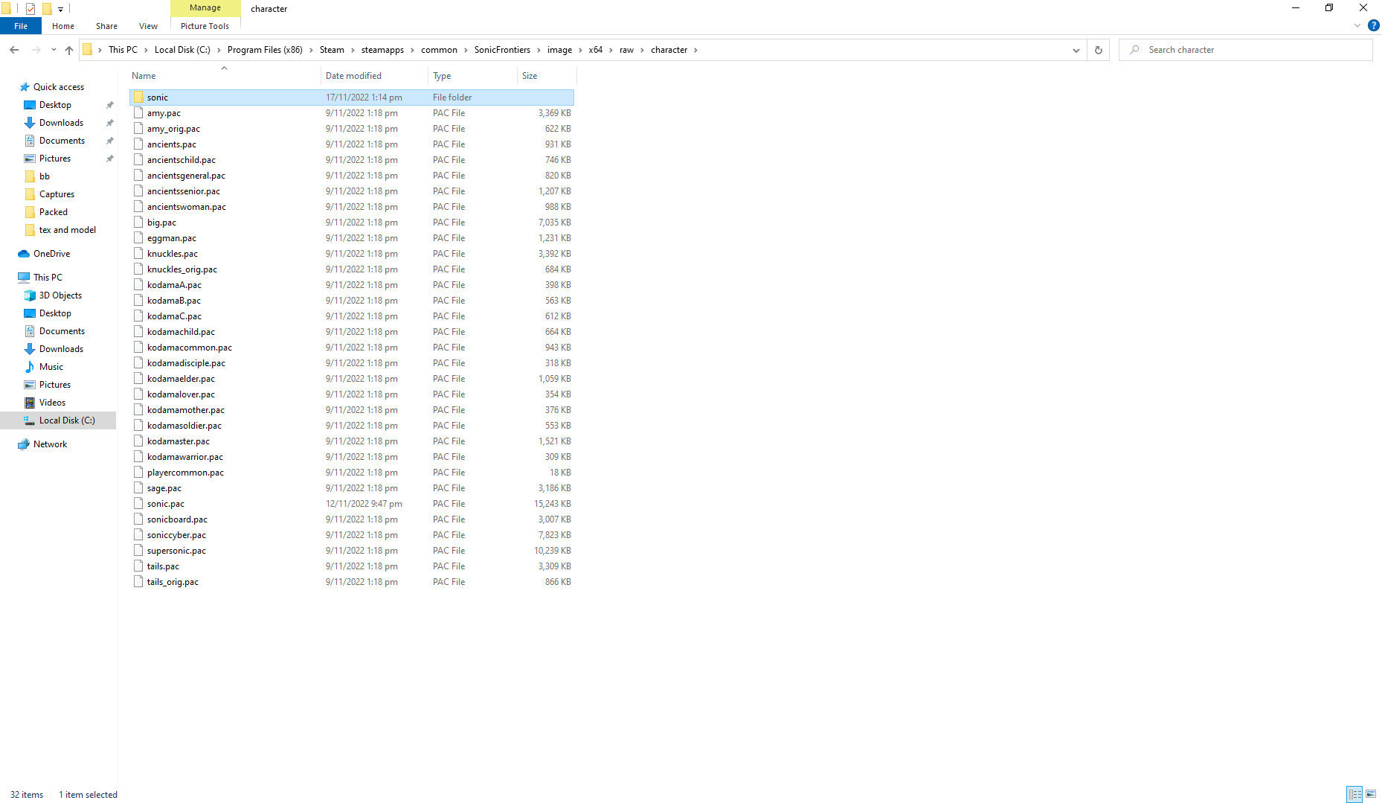Screen dimensions: 1382x803
Task: Open the File menu
Action: 21,26
